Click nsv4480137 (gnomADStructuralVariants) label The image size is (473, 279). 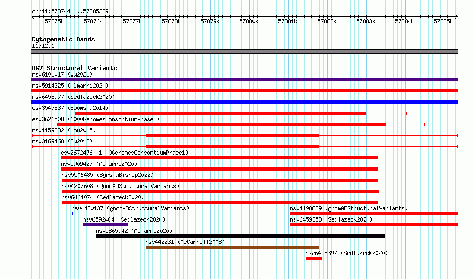click(130, 208)
